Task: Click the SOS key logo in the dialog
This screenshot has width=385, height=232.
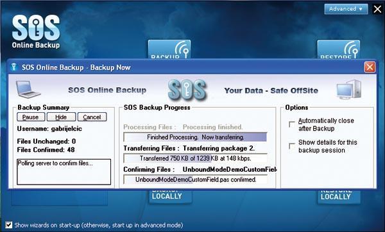Action: click(x=187, y=90)
